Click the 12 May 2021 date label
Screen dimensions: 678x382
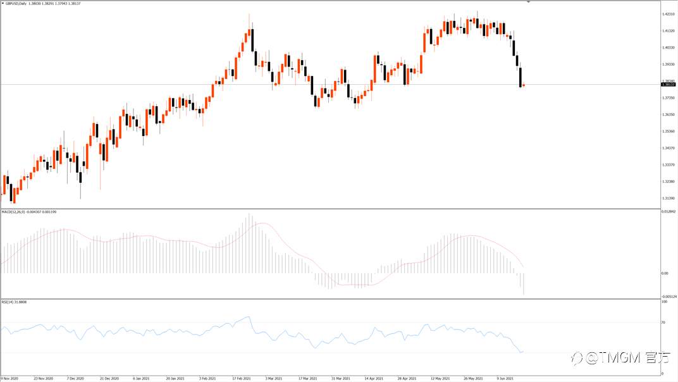[440, 379]
